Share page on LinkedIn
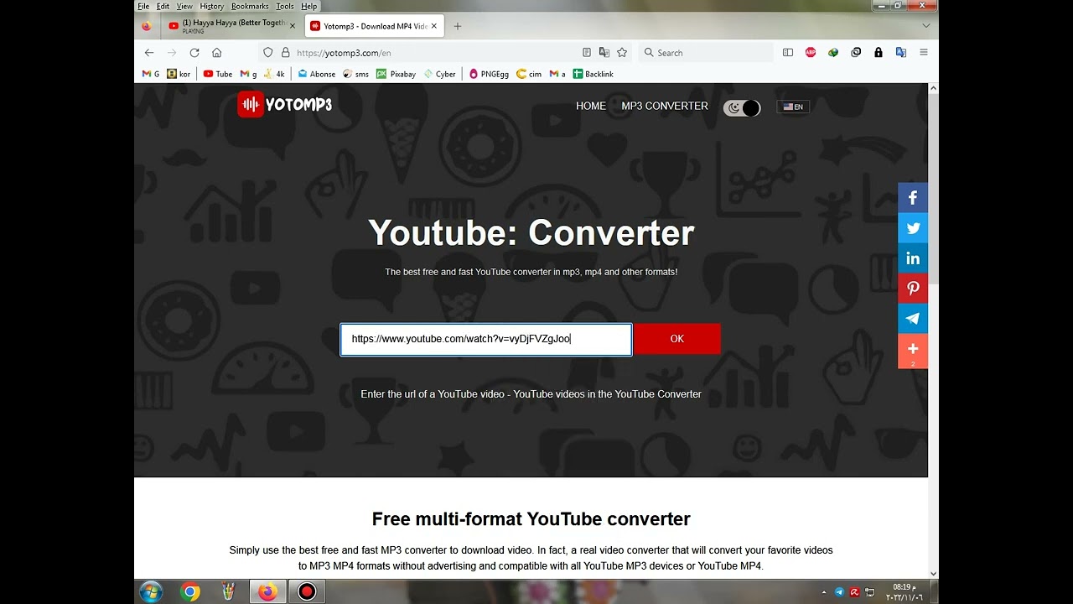The width and height of the screenshot is (1073, 604). click(x=913, y=258)
